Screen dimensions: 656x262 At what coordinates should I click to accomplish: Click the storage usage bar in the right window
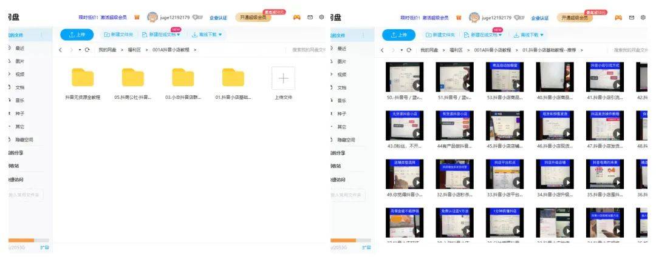coord(350,240)
